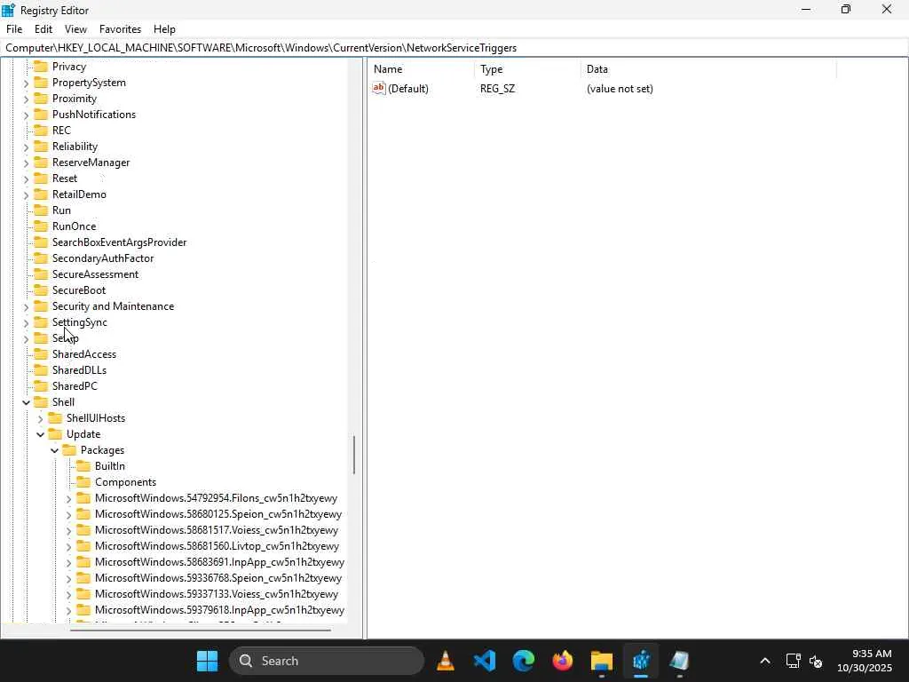
Task: Open the taskbar clock and date
Action: (865, 661)
